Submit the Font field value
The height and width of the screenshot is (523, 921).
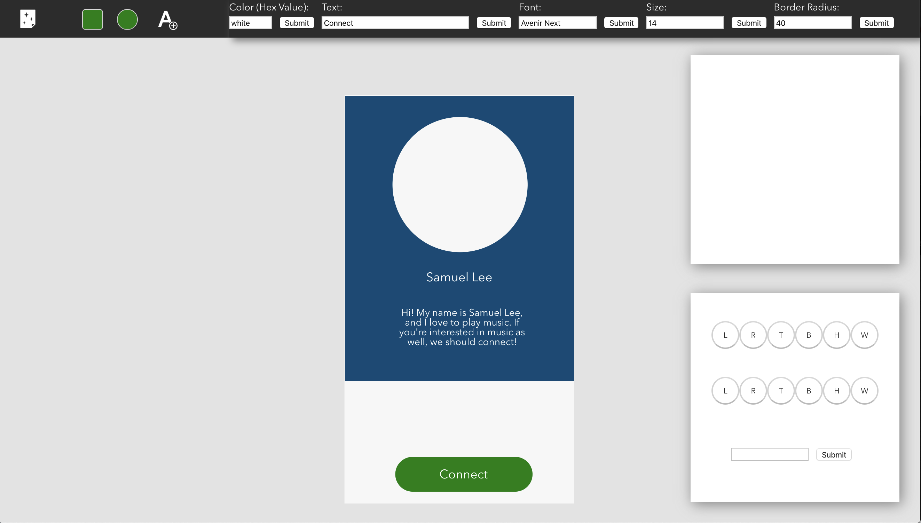(621, 23)
